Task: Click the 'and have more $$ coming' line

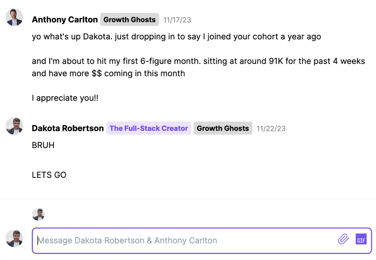Action: coord(108,74)
